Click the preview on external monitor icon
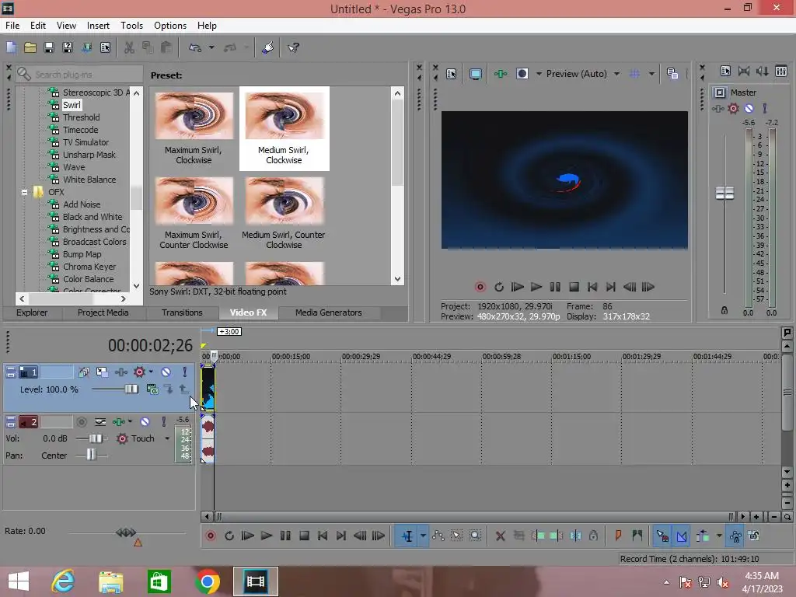The width and height of the screenshot is (796, 597). coord(475,74)
